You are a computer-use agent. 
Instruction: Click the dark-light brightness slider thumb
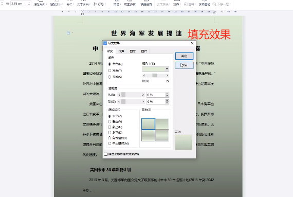[x=154, y=75]
